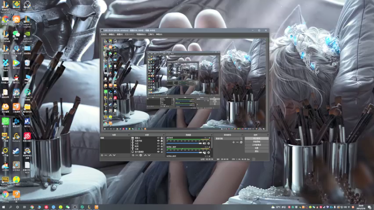Open the Tools (工具) menu in OBS
This screenshot has width=374, height=210.
point(151,35)
